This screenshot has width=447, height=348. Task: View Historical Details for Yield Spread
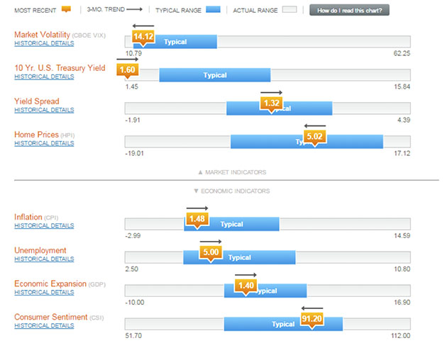44,110
